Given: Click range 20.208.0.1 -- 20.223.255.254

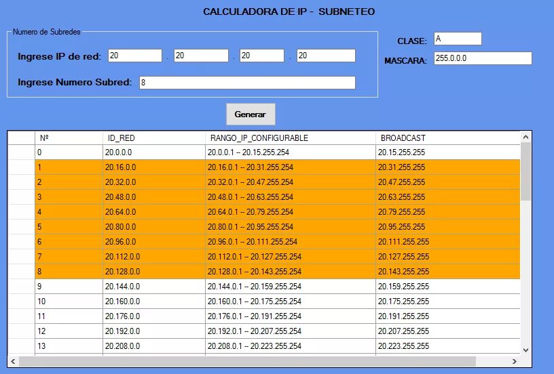Looking at the screenshot, I should click(291, 346).
